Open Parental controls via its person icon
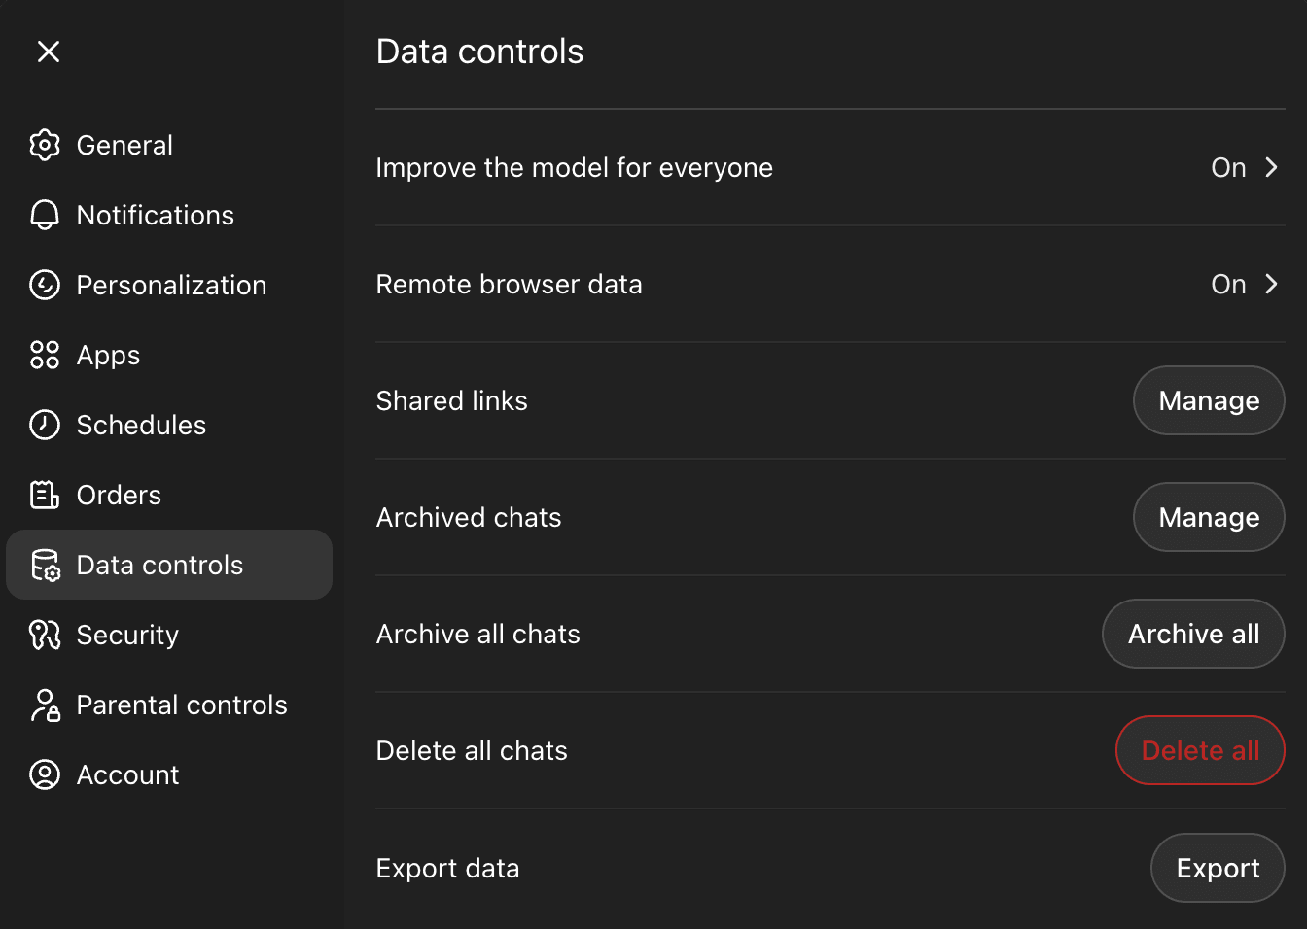The image size is (1307, 929). coord(45,705)
